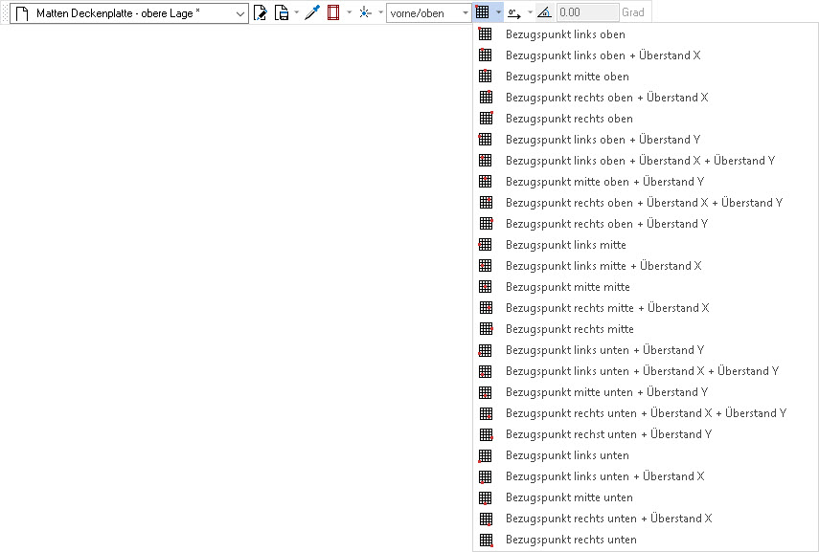819x552 pixels.
Task: Choose 'Bezugspunkt rechts oben + Überstand X'
Action: 646,98
